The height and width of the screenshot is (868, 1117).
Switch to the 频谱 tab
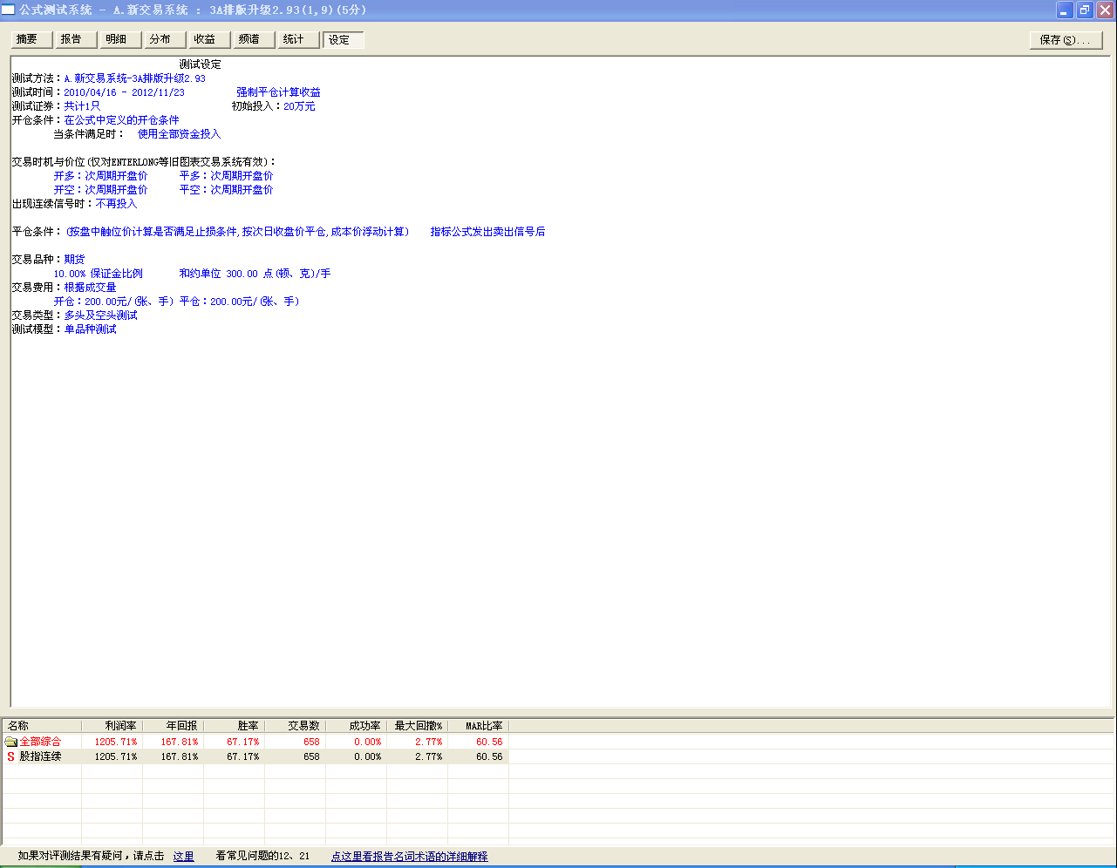pyautogui.click(x=255, y=39)
